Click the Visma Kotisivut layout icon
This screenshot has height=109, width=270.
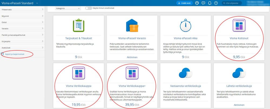click(x=239, y=25)
